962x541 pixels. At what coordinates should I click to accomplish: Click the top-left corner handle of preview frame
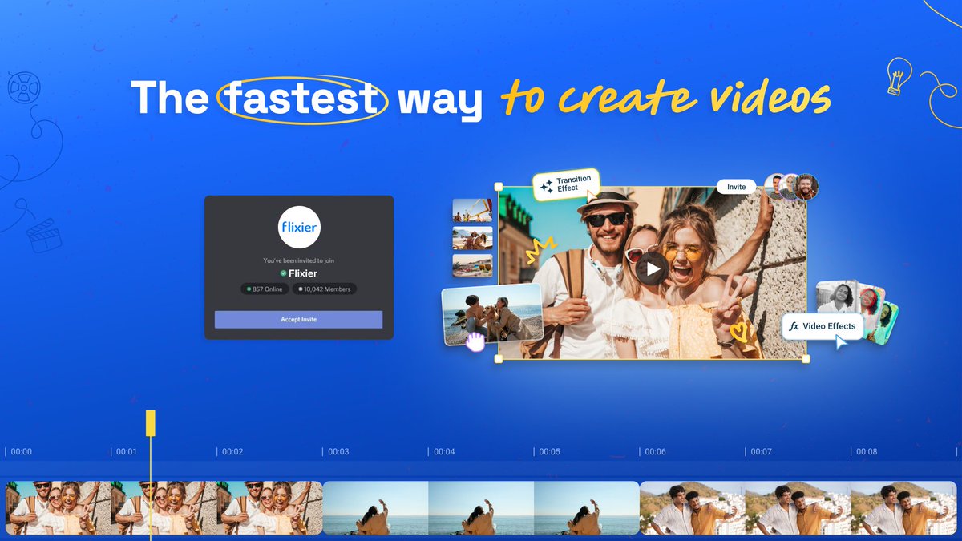coord(499,187)
